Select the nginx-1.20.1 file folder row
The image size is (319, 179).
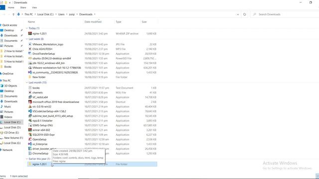pyautogui.click(x=92, y=164)
